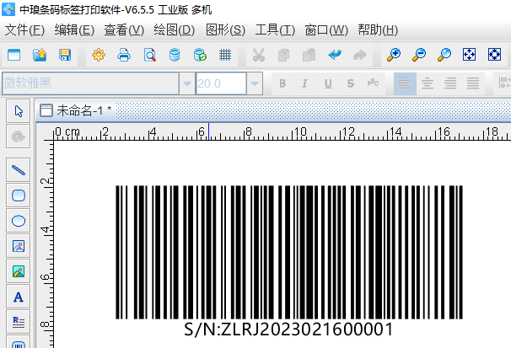Click the S/N:ZLRJ2023021600001 barcode text

288,329
